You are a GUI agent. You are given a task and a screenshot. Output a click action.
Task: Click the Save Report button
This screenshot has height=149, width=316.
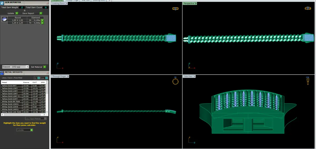click(x=28, y=13)
